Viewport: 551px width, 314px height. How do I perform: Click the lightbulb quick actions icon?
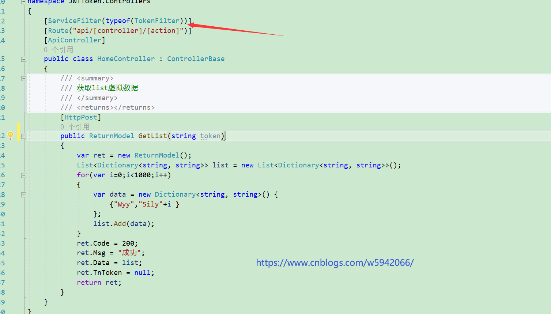point(10,136)
